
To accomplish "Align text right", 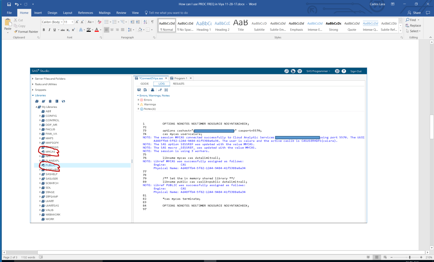I will pos(117,30).
